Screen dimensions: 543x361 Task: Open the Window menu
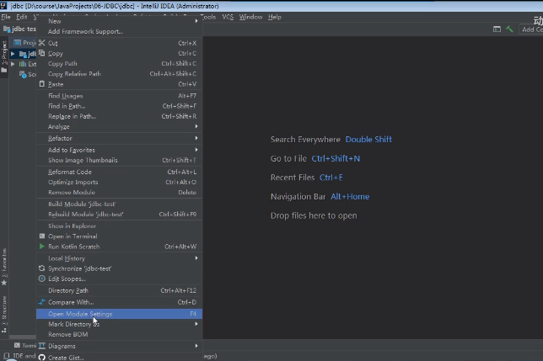(x=250, y=17)
